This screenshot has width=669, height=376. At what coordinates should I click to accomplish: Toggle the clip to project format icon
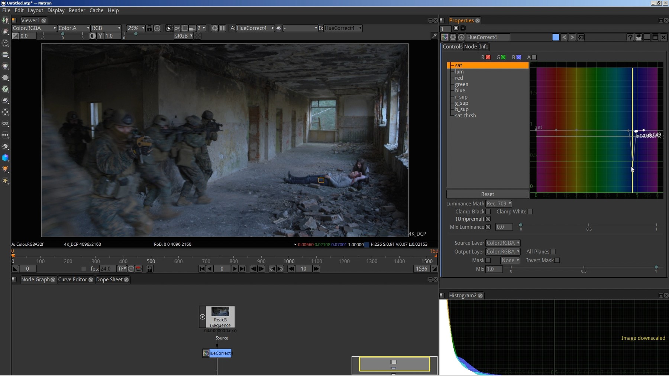coord(169,28)
